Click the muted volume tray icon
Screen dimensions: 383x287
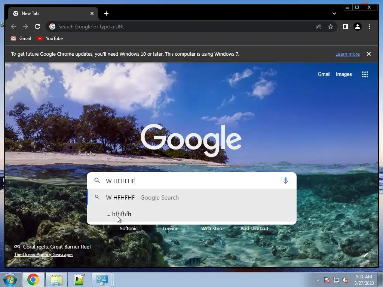(x=345, y=280)
